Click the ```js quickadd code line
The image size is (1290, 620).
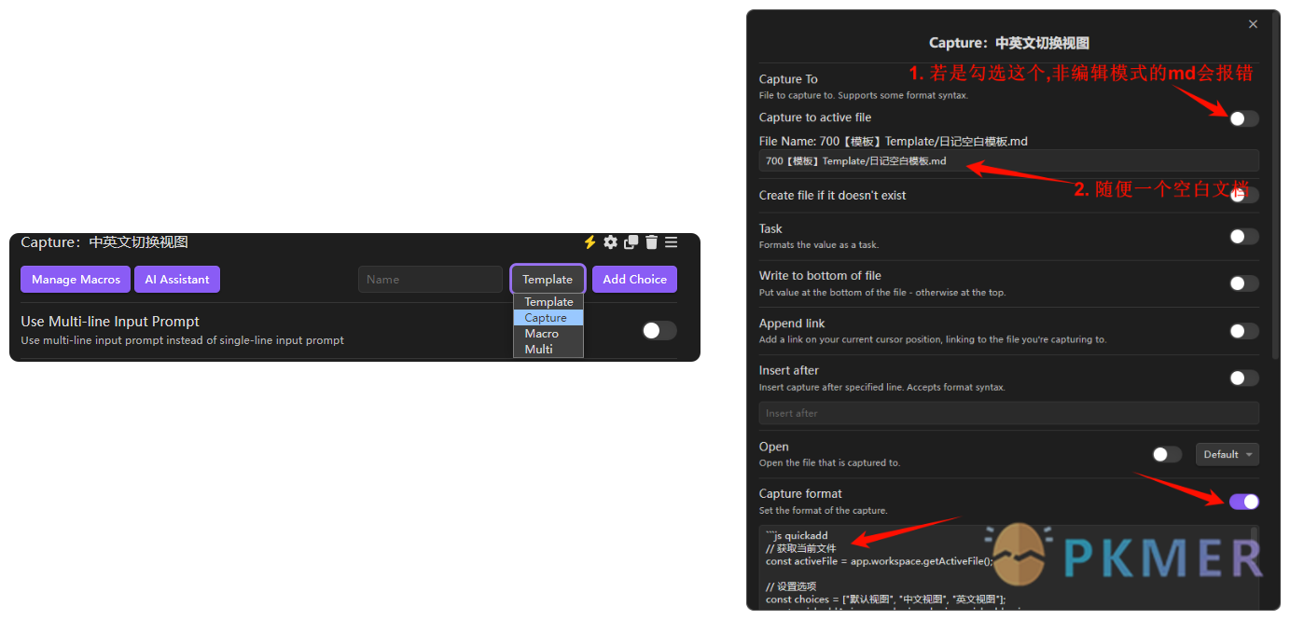click(x=797, y=536)
